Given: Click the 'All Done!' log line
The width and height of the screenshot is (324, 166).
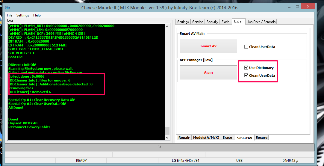Looking at the screenshot, I should [16, 108].
